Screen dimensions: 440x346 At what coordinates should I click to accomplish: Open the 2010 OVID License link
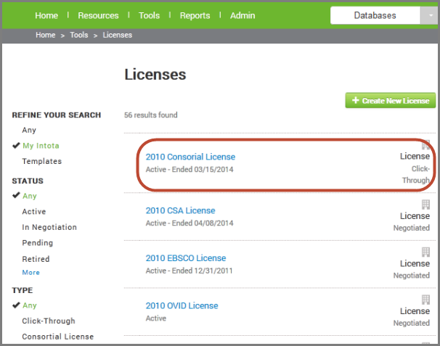182,305
